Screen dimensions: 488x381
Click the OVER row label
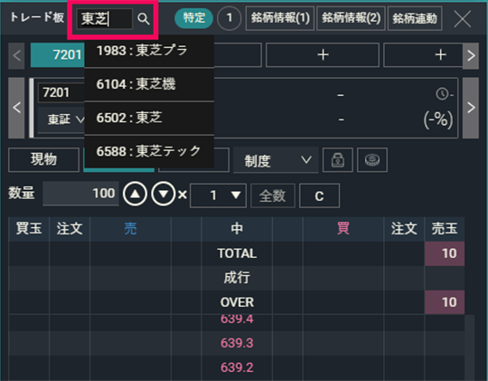click(x=237, y=302)
